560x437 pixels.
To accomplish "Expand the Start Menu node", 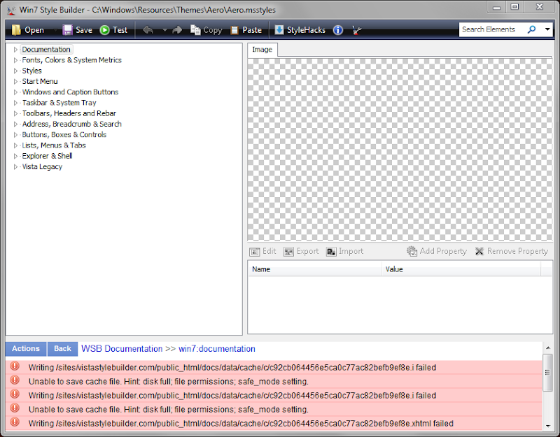I will (x=15, y=82).
